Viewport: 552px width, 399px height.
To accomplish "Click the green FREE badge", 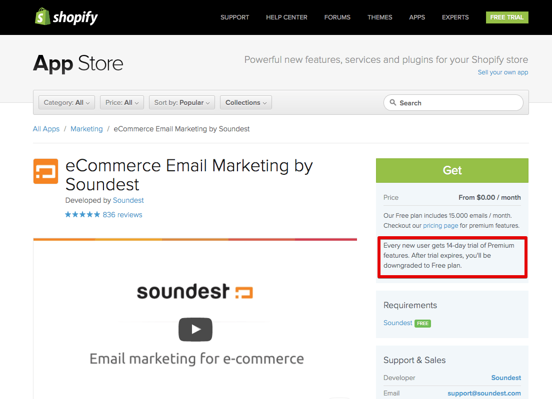I will pos(422,323).
